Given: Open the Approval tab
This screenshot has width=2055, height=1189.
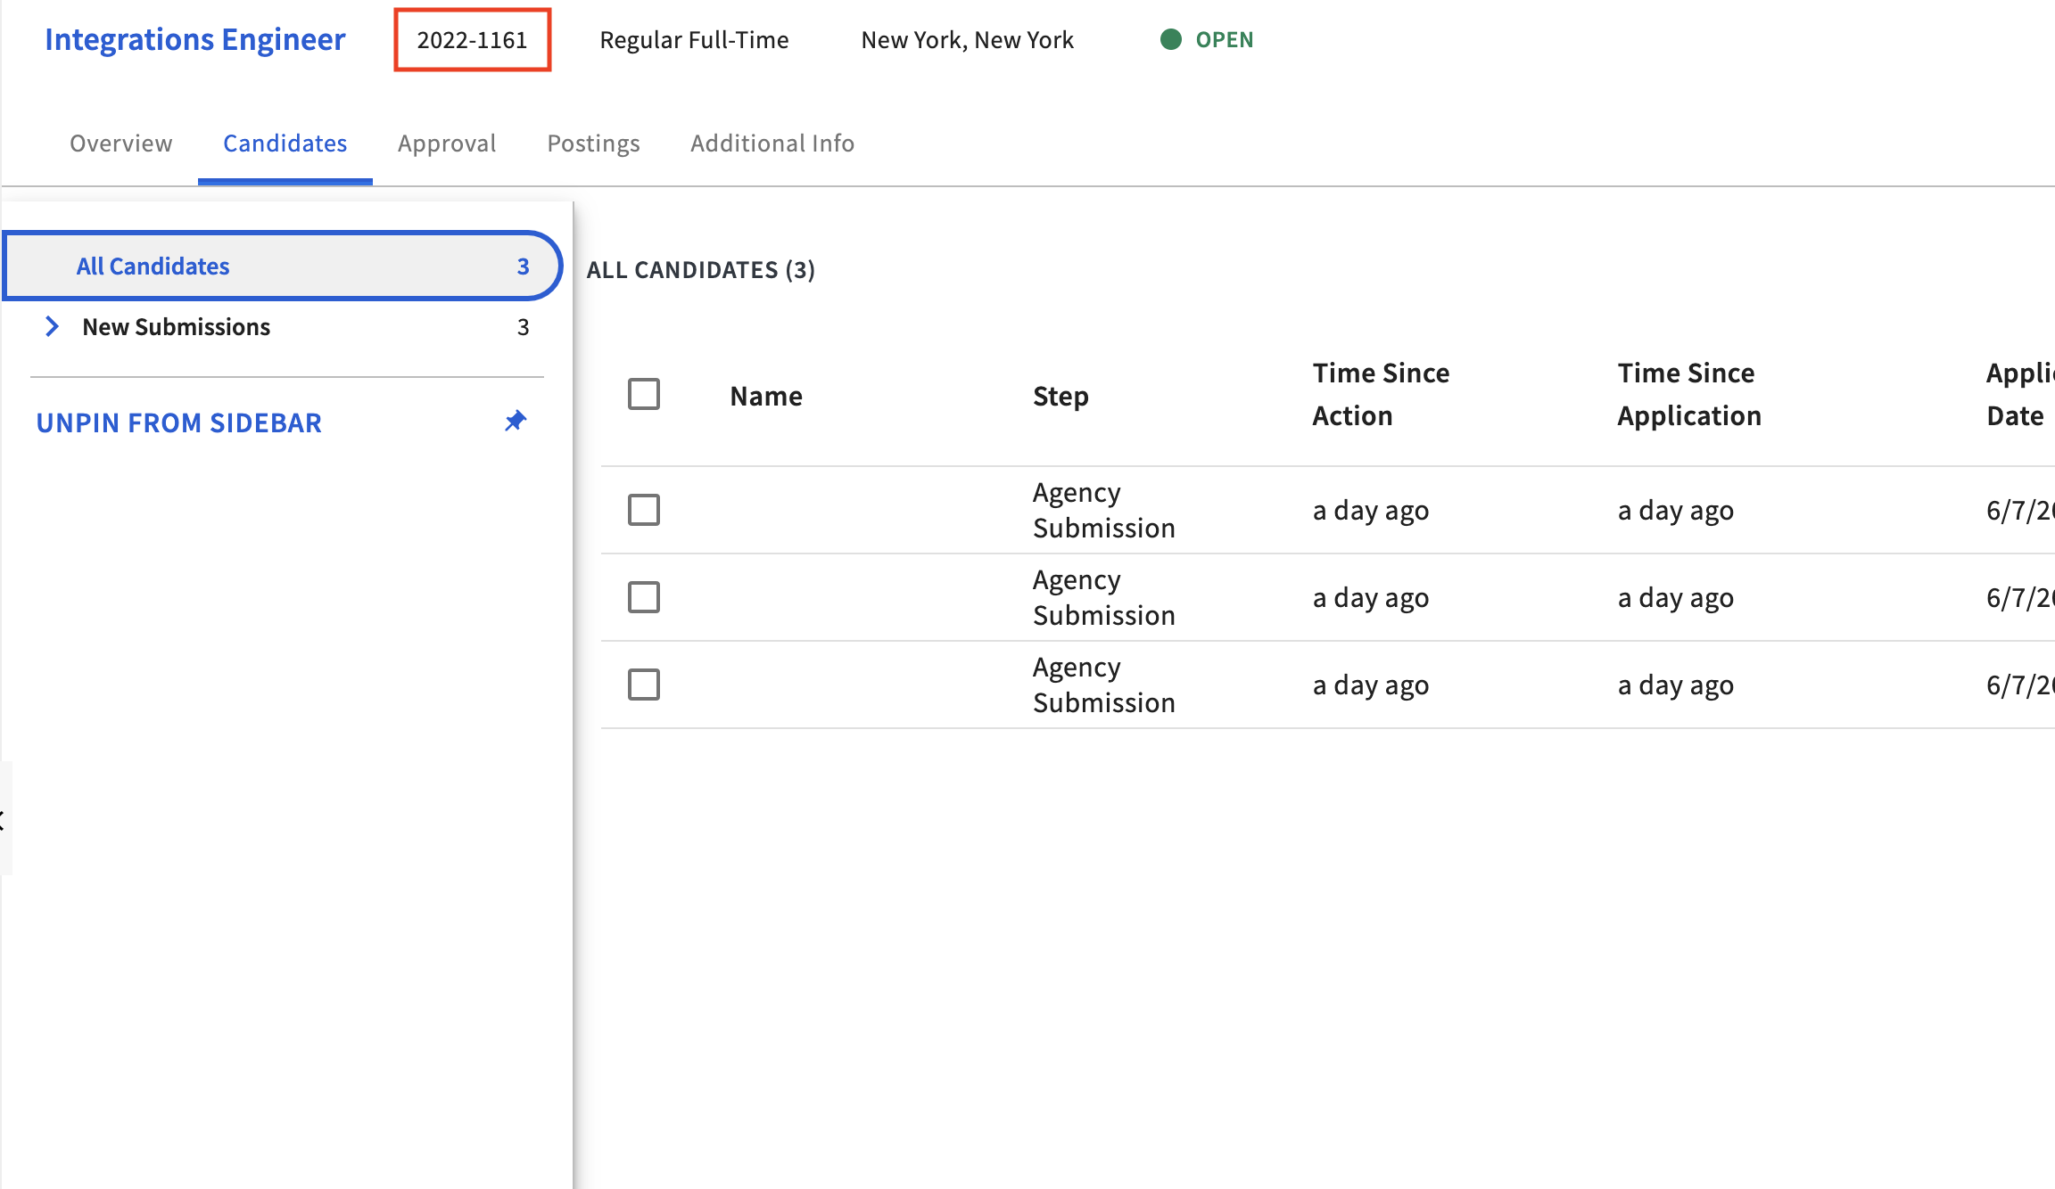Looking at the screenshot, I should pos(447,143).
